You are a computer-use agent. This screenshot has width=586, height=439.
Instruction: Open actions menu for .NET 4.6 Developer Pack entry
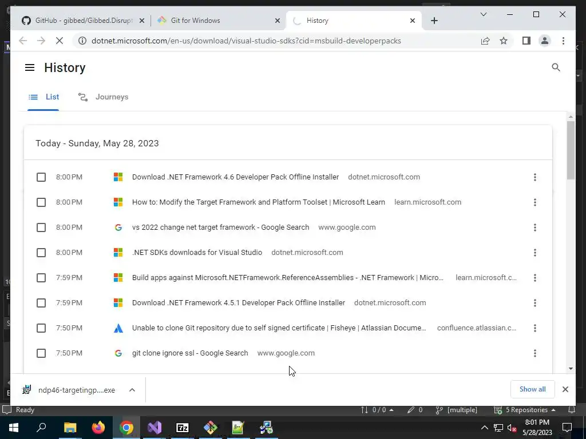pyautogui.click(x=535, y=177)
